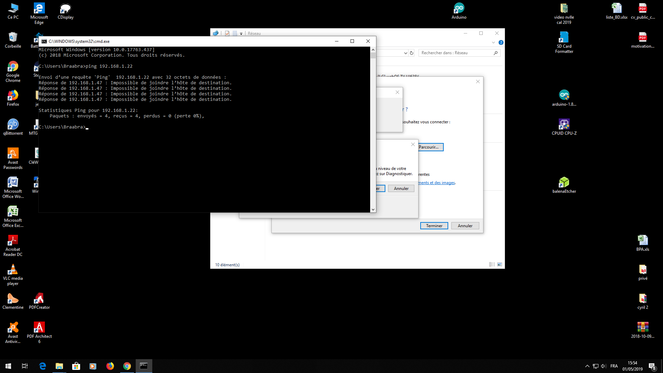Click the Terminer button in the wizard

pos(434,226)
